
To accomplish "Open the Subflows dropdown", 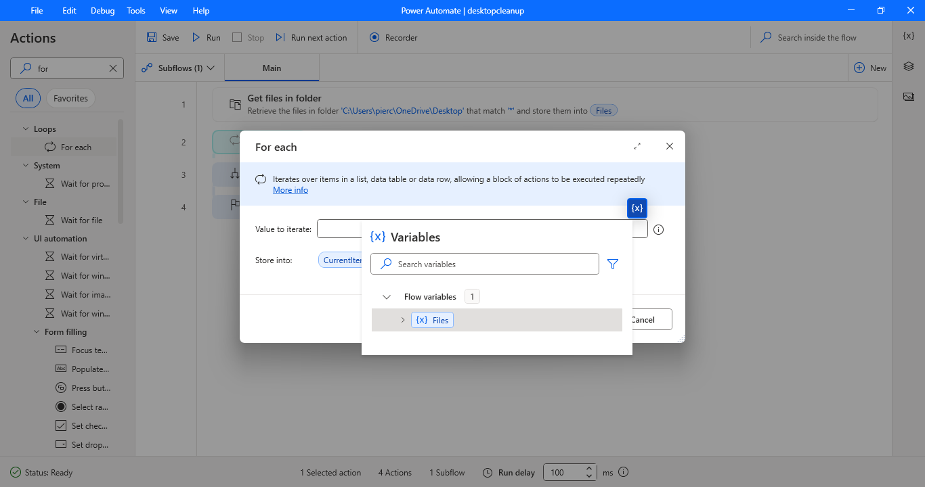I will [x=178, y=68].
